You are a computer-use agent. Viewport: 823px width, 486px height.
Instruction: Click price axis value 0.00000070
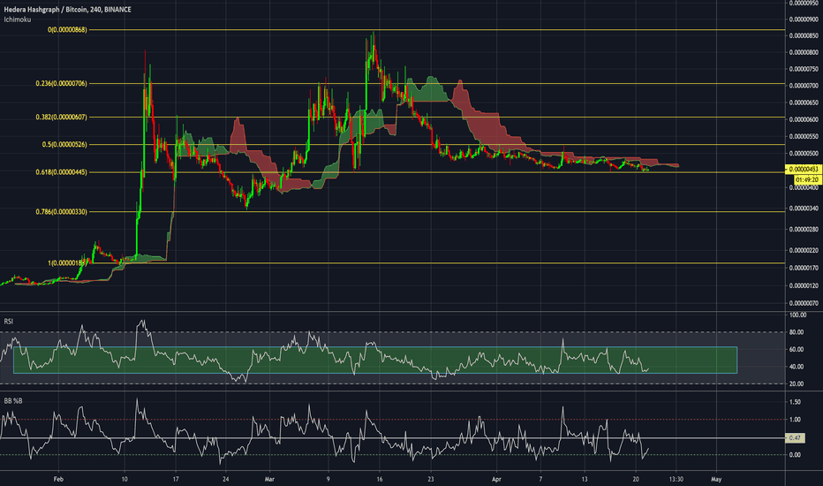pos(803,303)
